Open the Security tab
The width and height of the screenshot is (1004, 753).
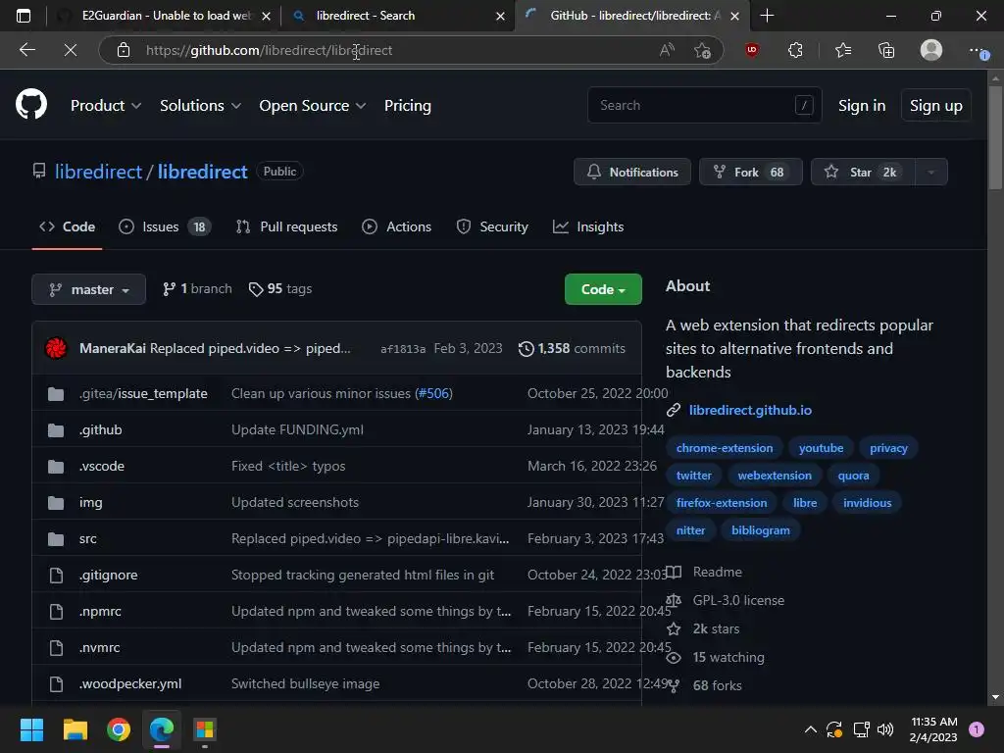[x=492, y=226]
